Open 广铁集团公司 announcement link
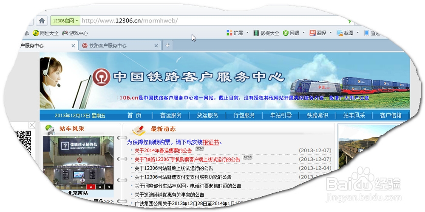 (x=190, y=204)
